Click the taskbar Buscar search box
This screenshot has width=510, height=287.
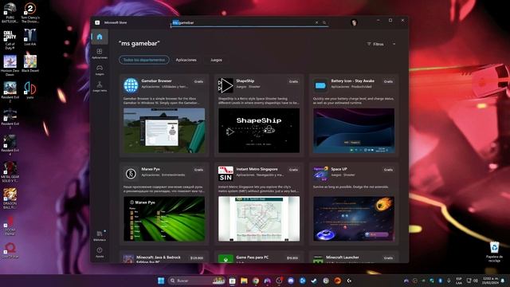(x=197, y=281)
